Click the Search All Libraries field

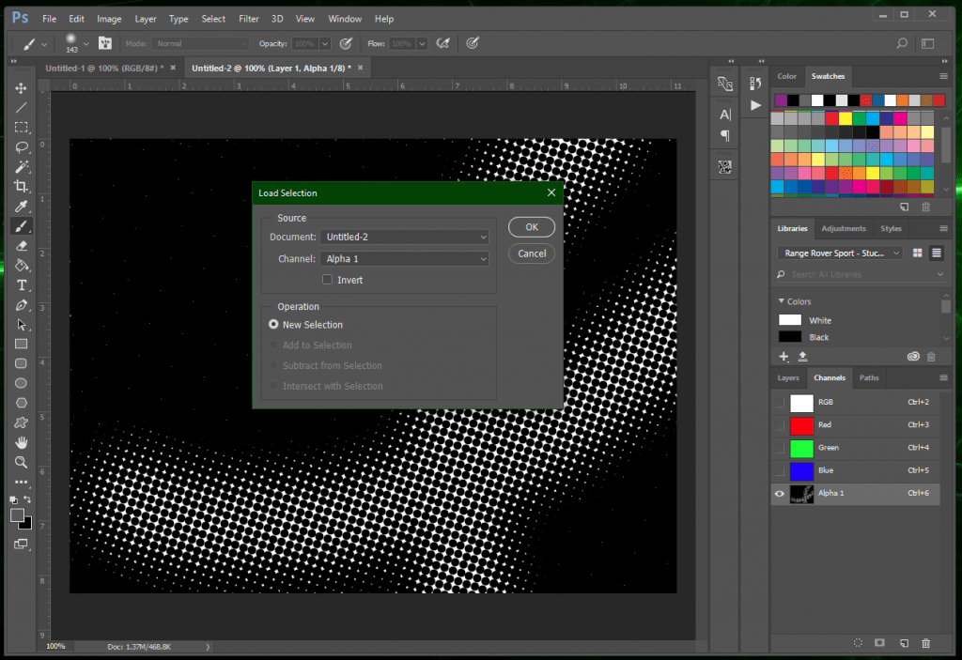click(x=862, y=274)
